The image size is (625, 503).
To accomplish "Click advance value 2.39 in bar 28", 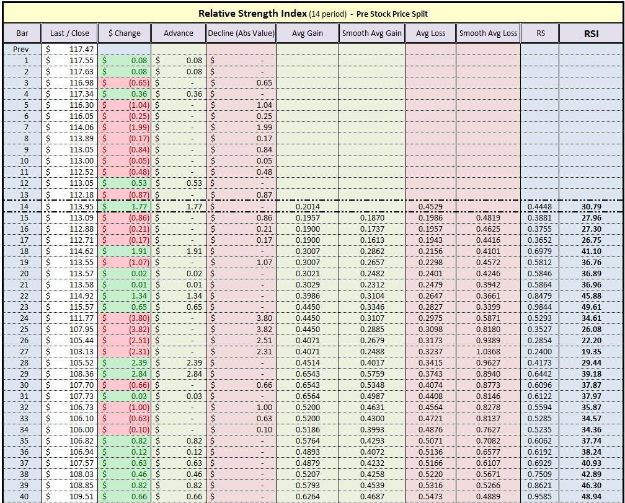I will 178,363.
